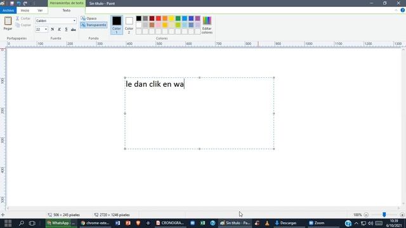This screenshot has height=228, width=406.
Task: Open the Brave browser taskbar icon
Action: tap(138, 223)
